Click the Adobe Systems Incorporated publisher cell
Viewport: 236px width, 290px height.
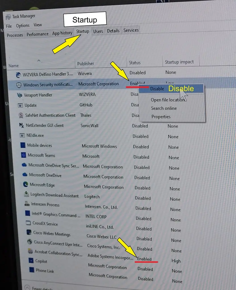tap(110, 257)
